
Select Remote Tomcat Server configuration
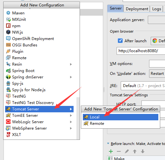point(120,124)
